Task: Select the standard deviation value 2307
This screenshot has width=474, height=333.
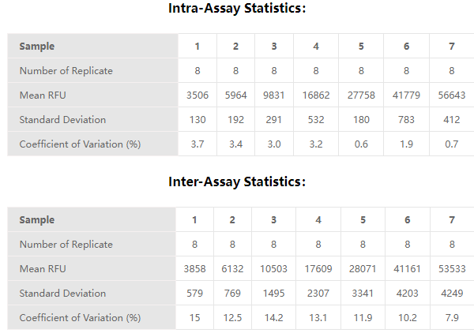Action: (316, 294)
